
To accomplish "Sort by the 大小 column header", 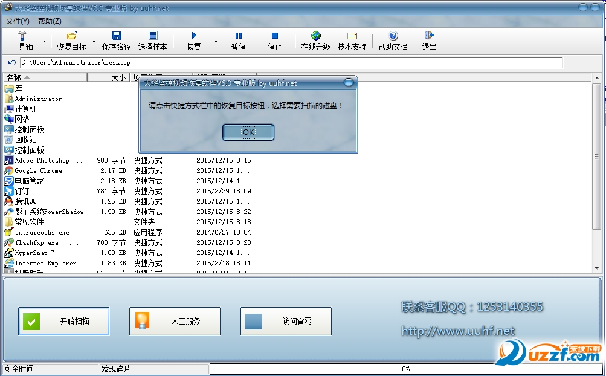I will tap(109, 77).
